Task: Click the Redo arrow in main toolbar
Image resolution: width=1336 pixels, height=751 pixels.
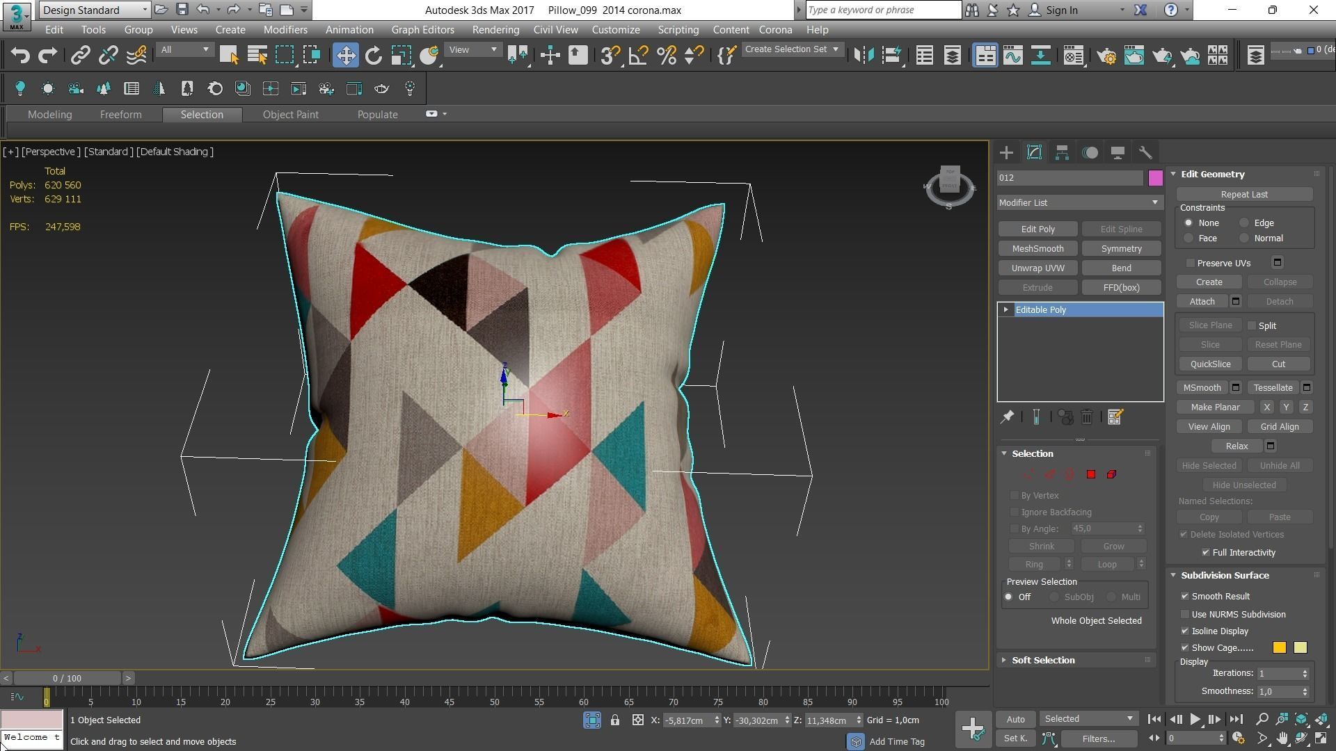Action: (47, 56)
